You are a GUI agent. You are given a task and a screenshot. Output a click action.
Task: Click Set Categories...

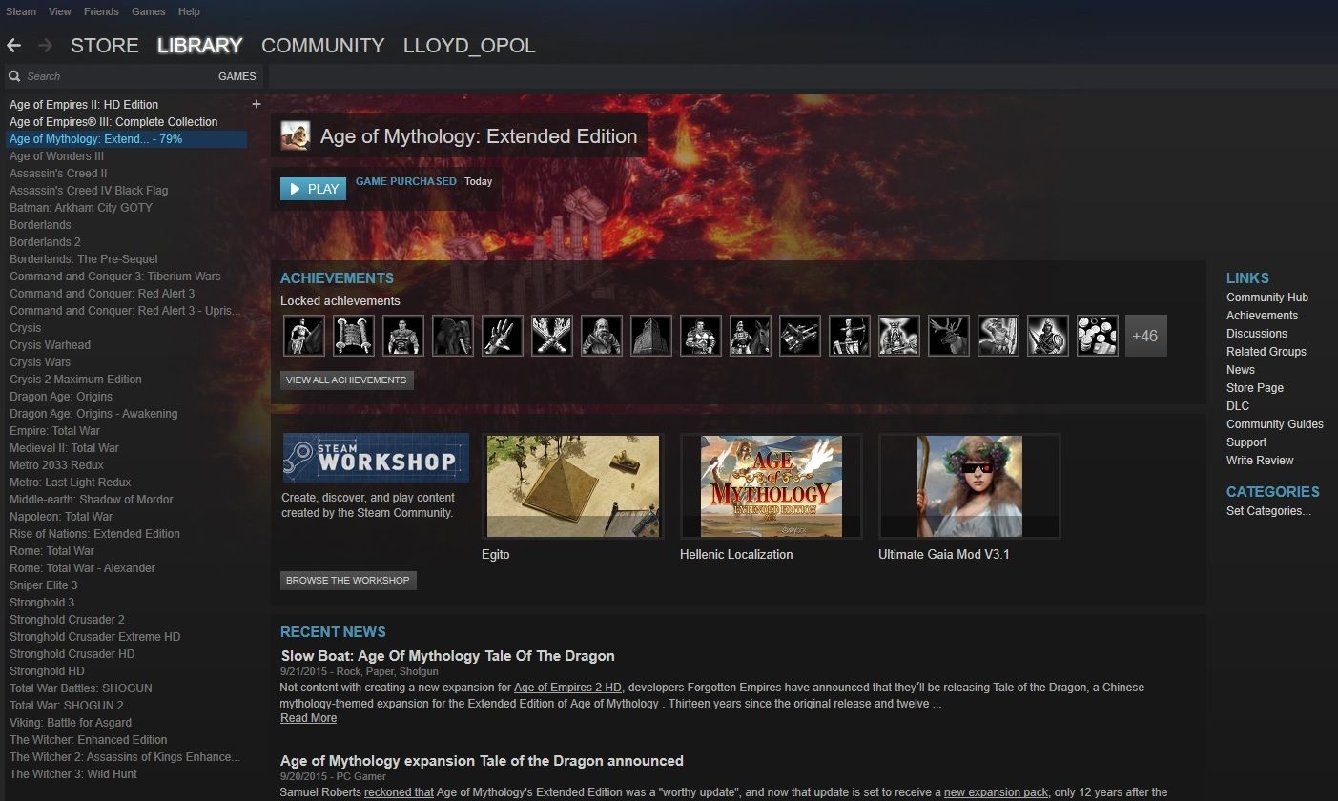pos(1268,511)
